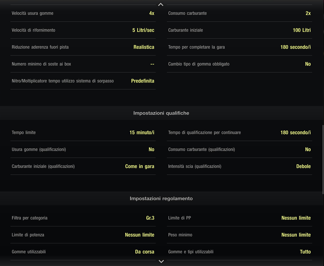Open Nitro/Moltiplicatore sistema di sorpasso setting
The height and width of the screenshot is (266, 324).
[x=83, y=81]
